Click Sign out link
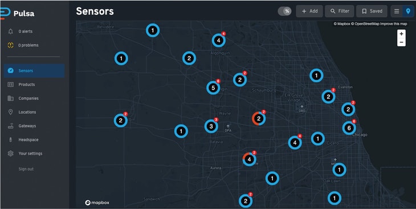Image resolution: width=416 pixels, height=209 pixels. pos(26,169)
